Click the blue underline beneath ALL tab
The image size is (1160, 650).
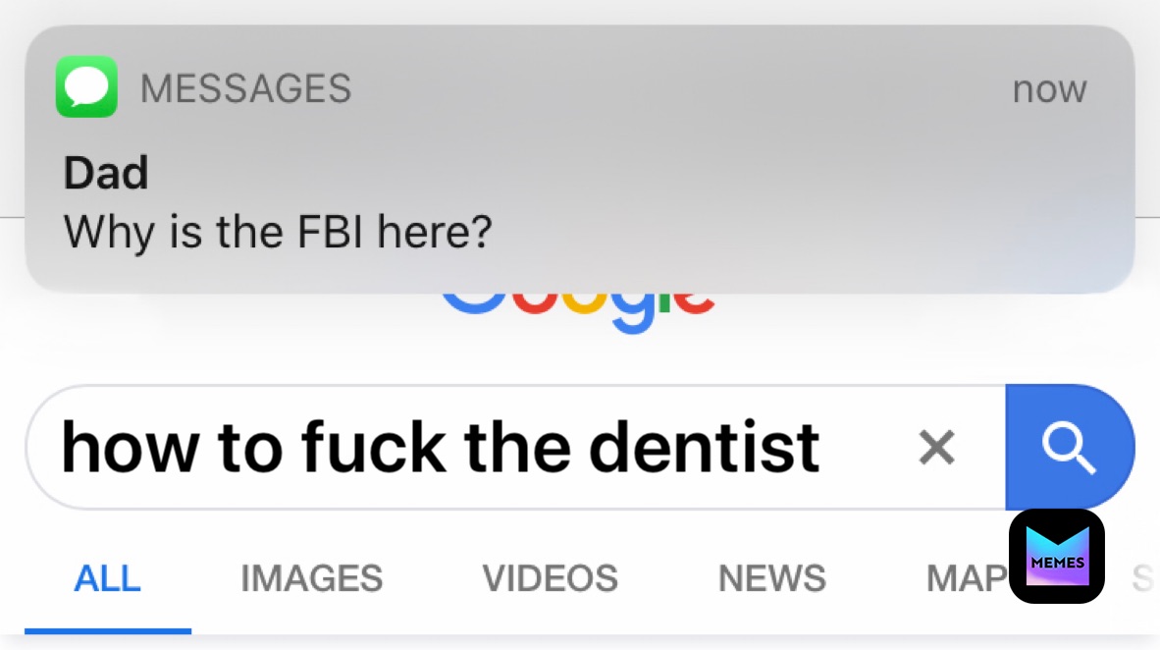[108, 630]
